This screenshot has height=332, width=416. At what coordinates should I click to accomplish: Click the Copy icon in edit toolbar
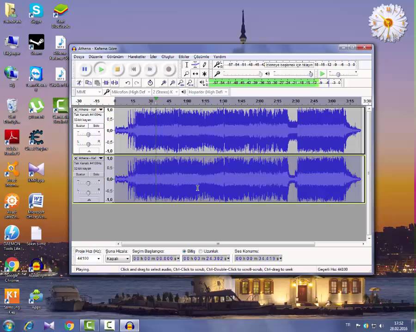click(x=88, y=83)
